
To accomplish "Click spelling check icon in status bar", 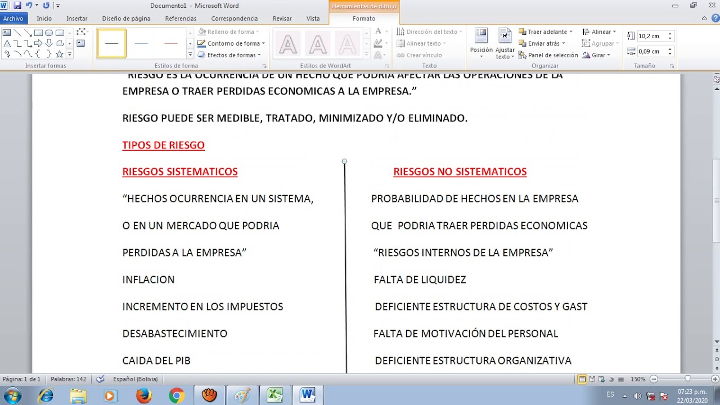I will coord(100,379).
